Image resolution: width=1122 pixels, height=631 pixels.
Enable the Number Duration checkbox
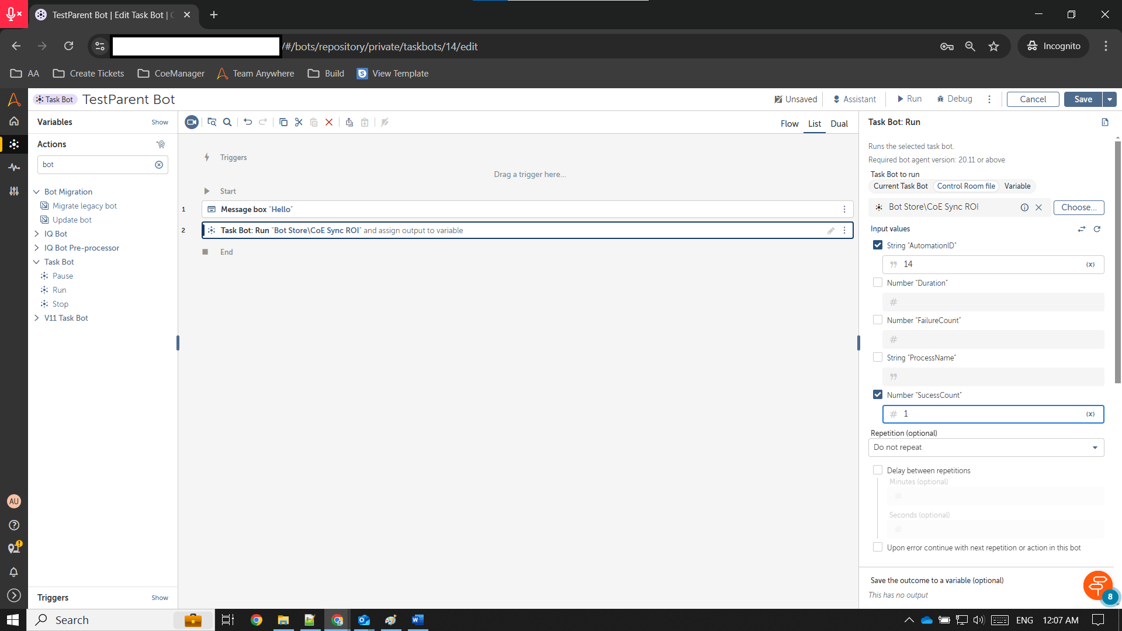point(878,283)
